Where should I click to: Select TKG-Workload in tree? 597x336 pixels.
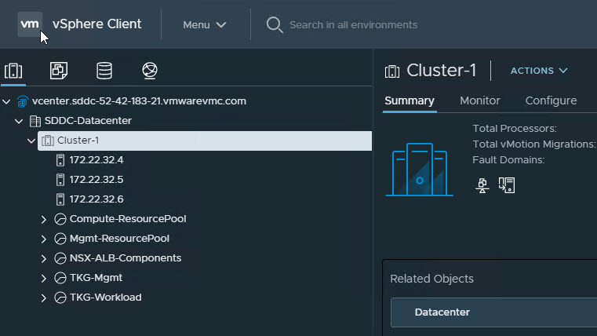point(105,298)
